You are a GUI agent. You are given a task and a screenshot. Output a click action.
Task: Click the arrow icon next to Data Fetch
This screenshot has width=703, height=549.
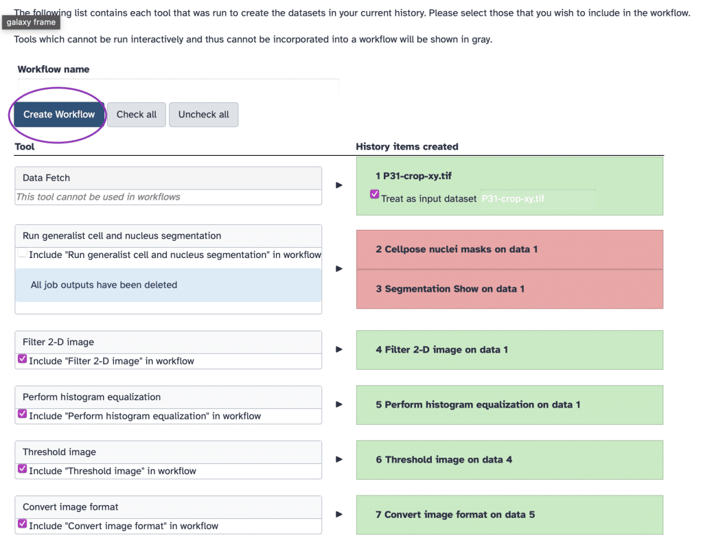point(338,185)
